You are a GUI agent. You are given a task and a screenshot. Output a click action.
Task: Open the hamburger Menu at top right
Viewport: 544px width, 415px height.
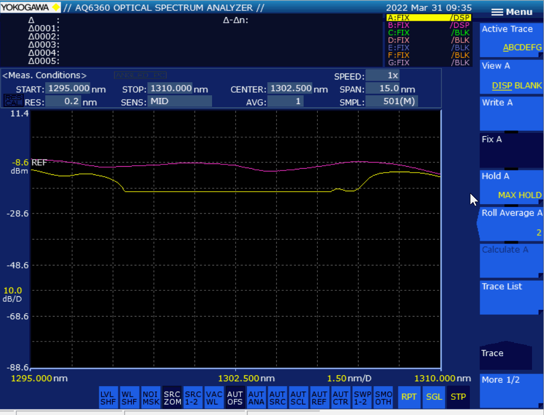(x=512, y=12)
